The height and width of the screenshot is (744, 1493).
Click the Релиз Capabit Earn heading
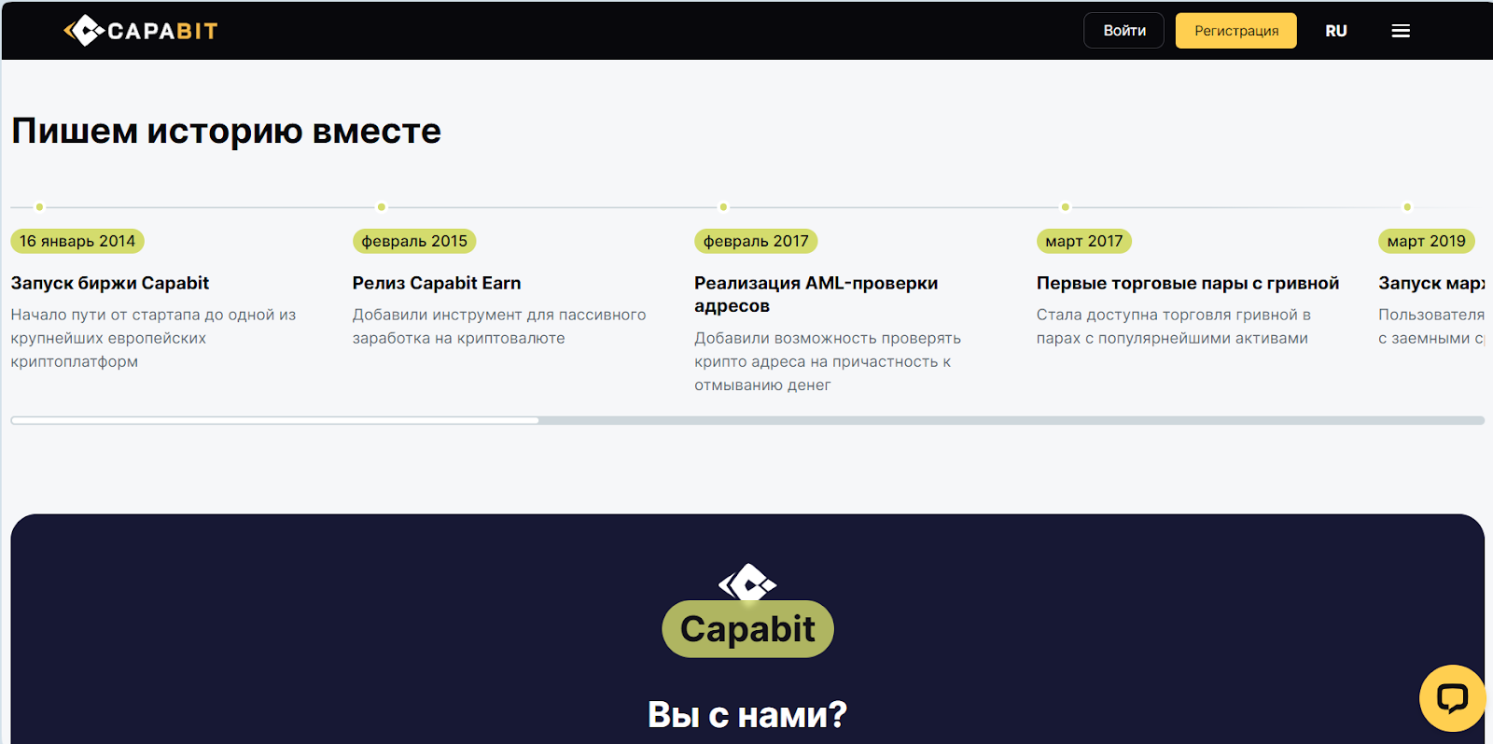[437, 283]
